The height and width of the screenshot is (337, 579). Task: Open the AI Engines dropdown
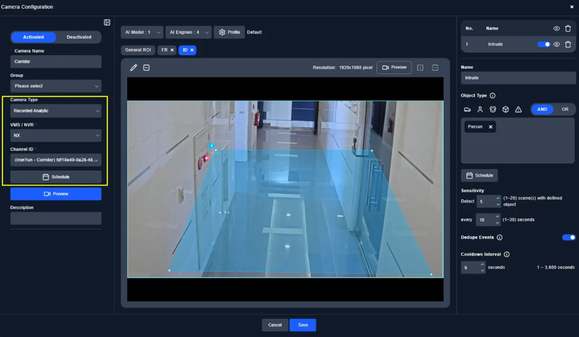188,32
